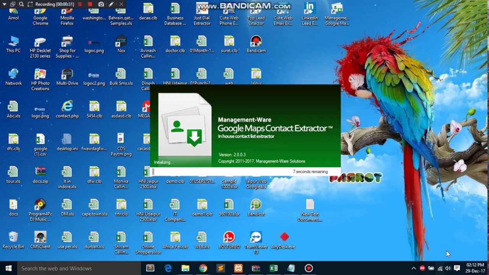
Task: Select the Online Shoppers.xlsx file
Action: pos(148,243)
